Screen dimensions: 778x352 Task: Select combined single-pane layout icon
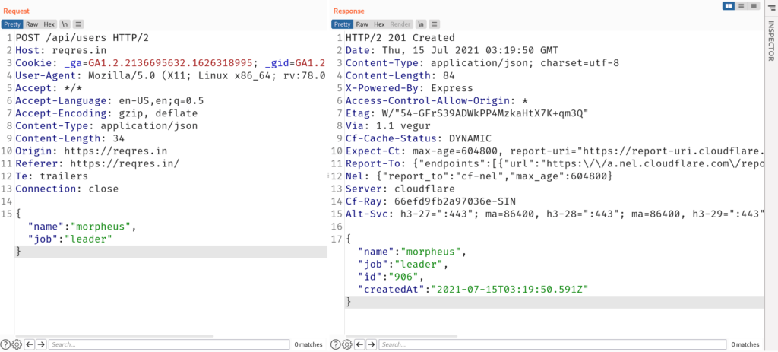coord(754,6)
